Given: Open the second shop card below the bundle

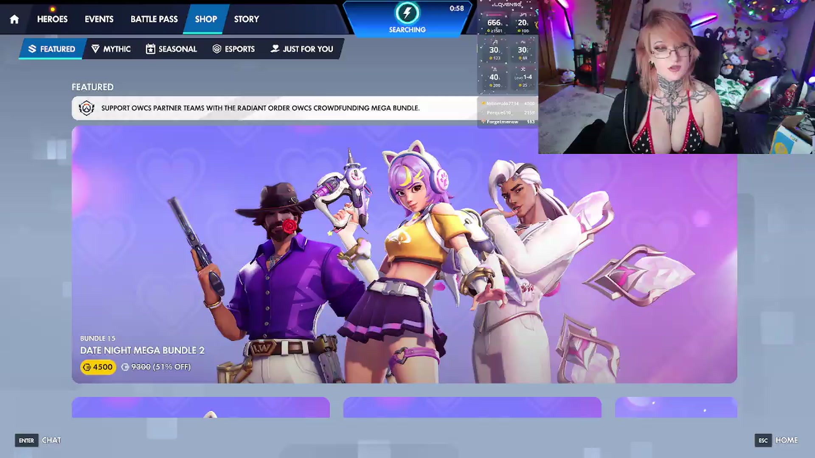Looking at the screenshot, I should (x=472, y=407).
